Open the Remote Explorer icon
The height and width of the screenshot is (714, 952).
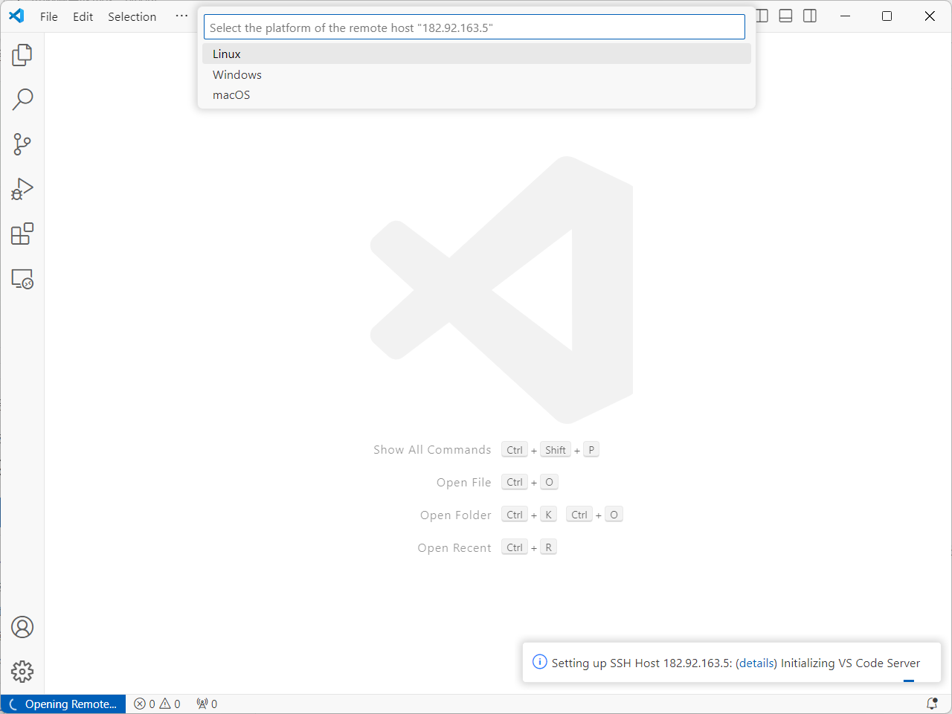[22, 279]
